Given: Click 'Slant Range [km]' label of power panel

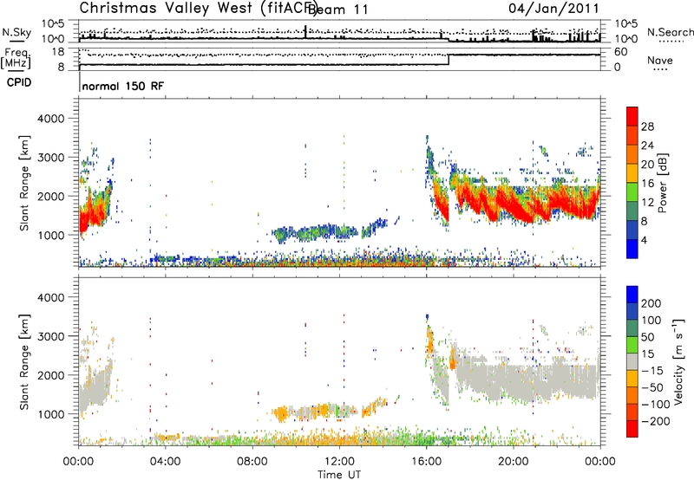Looking at the screenshot, I should (x=24, y=183).
